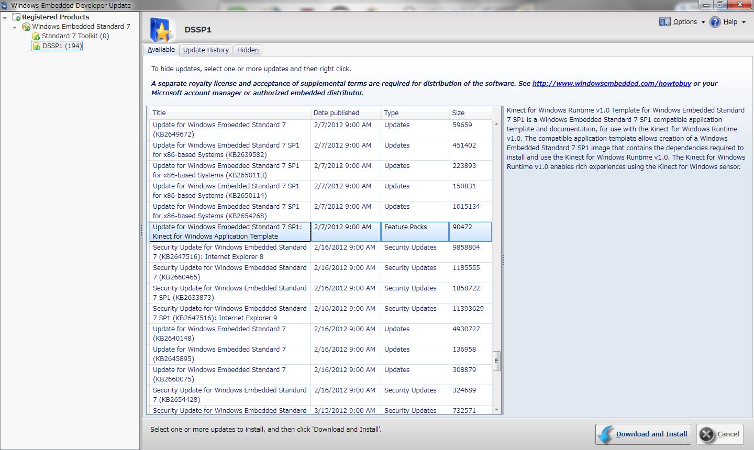This screenshot has height=450, width=754.
Task: Select update KB2645895 row
Action: tap(320, 354)
